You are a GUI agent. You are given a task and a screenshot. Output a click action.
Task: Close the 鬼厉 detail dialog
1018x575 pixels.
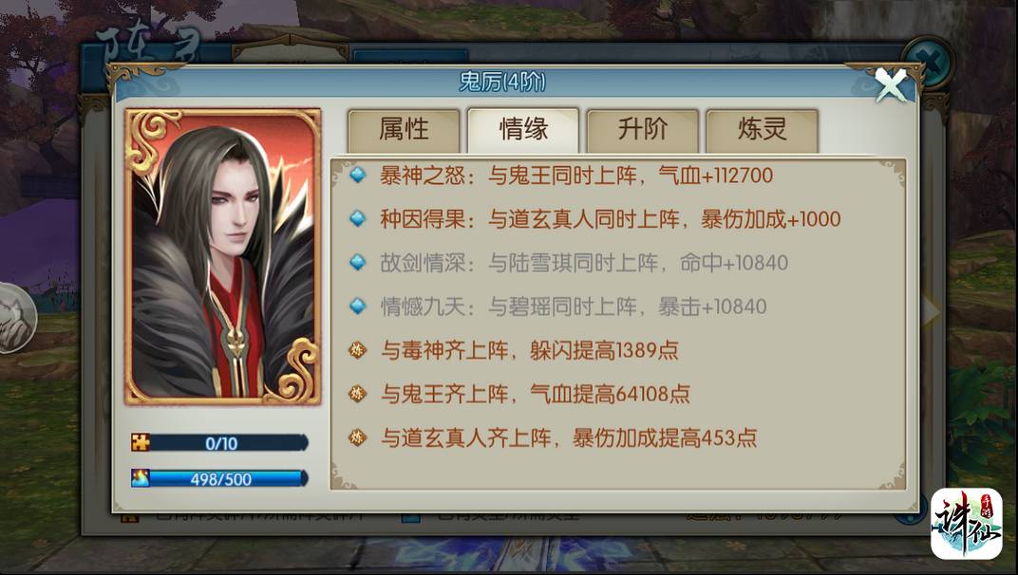tap(891, 84)
